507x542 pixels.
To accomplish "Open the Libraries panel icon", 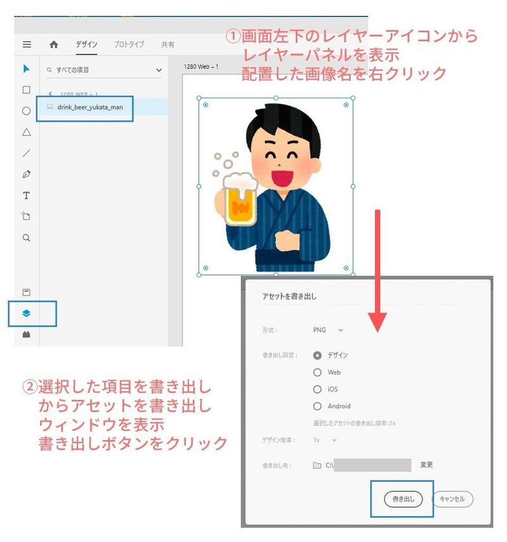I will pyautogui.click(x=26, y=292).
